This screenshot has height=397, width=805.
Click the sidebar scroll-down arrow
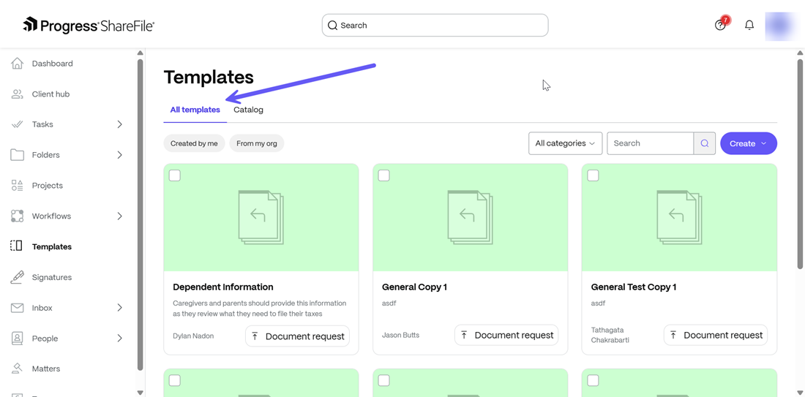coord(141,393)
